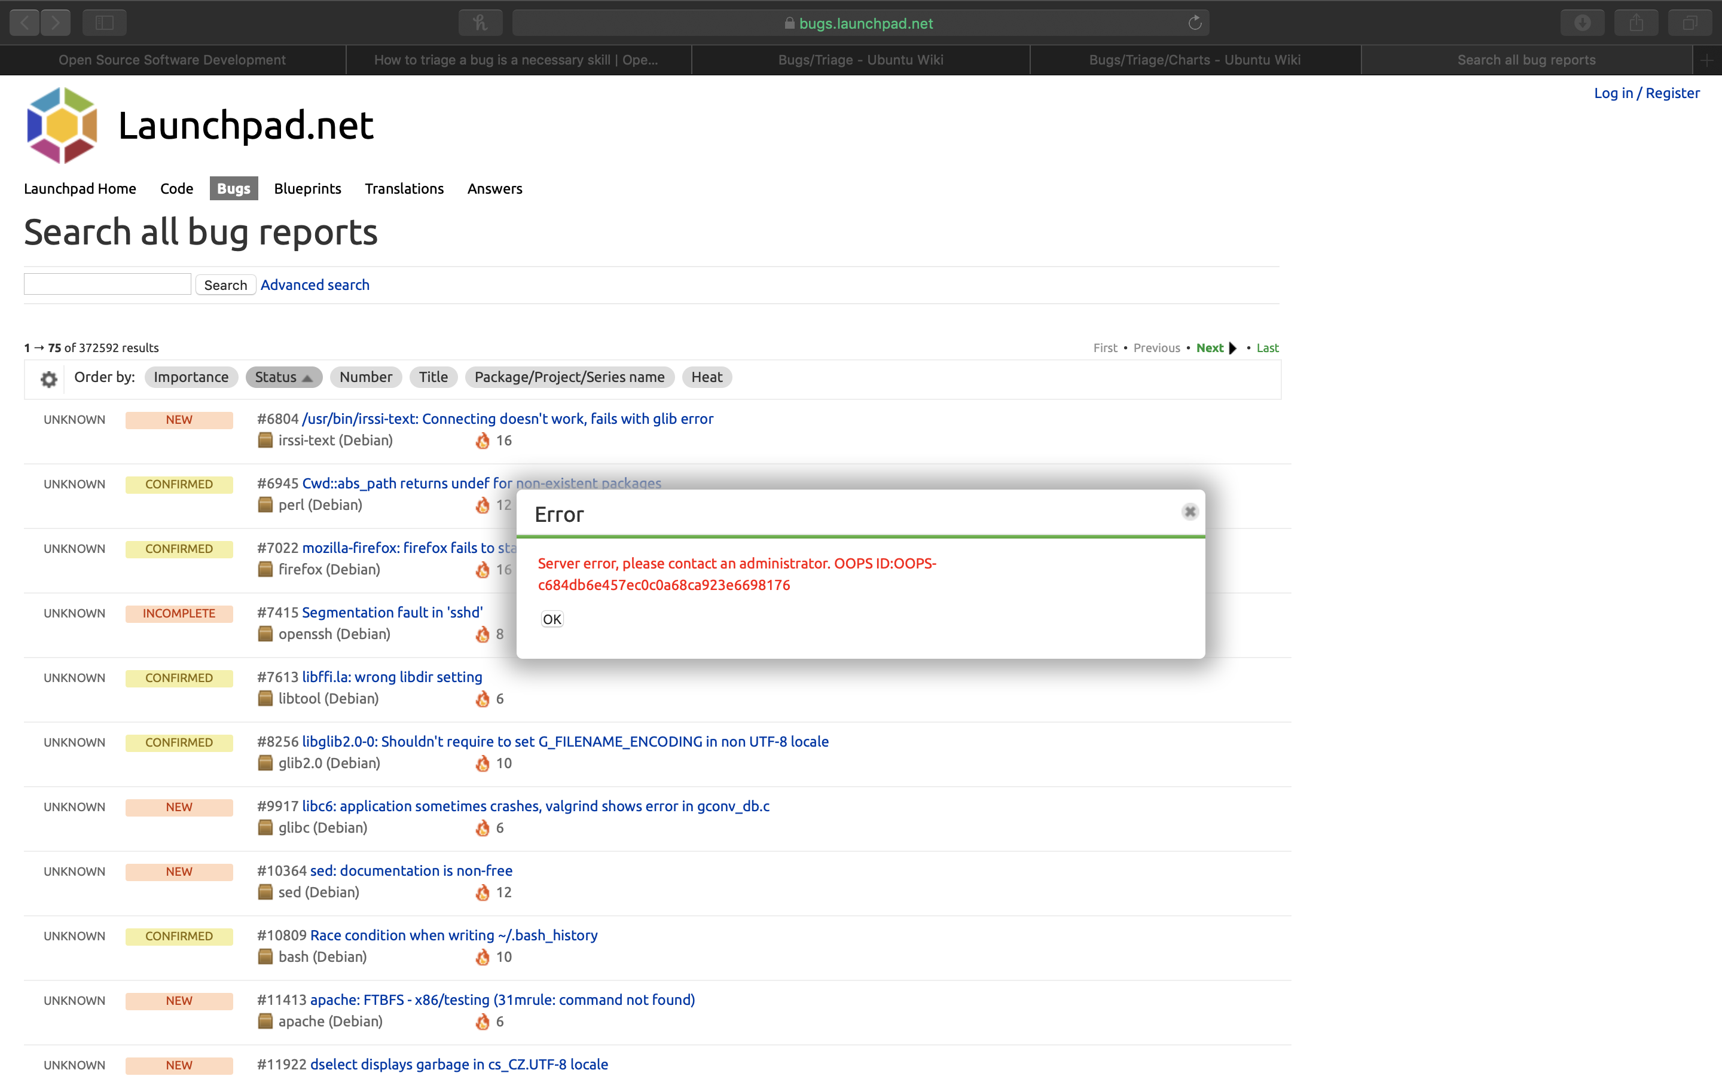
Task: Open the Translations section
Action: 404,188
